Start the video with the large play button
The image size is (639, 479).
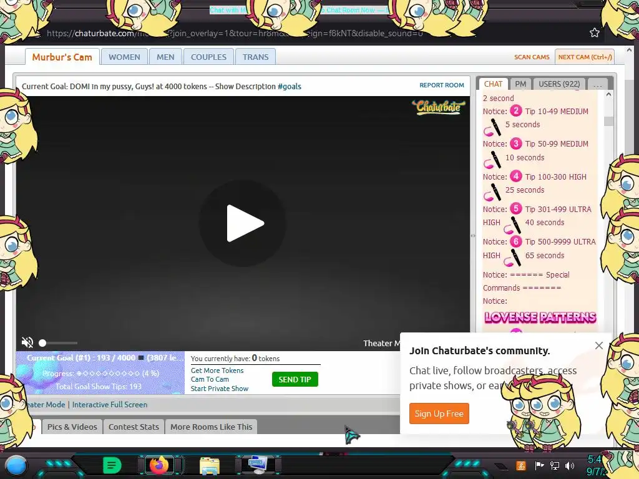click(x=243, y=223)
